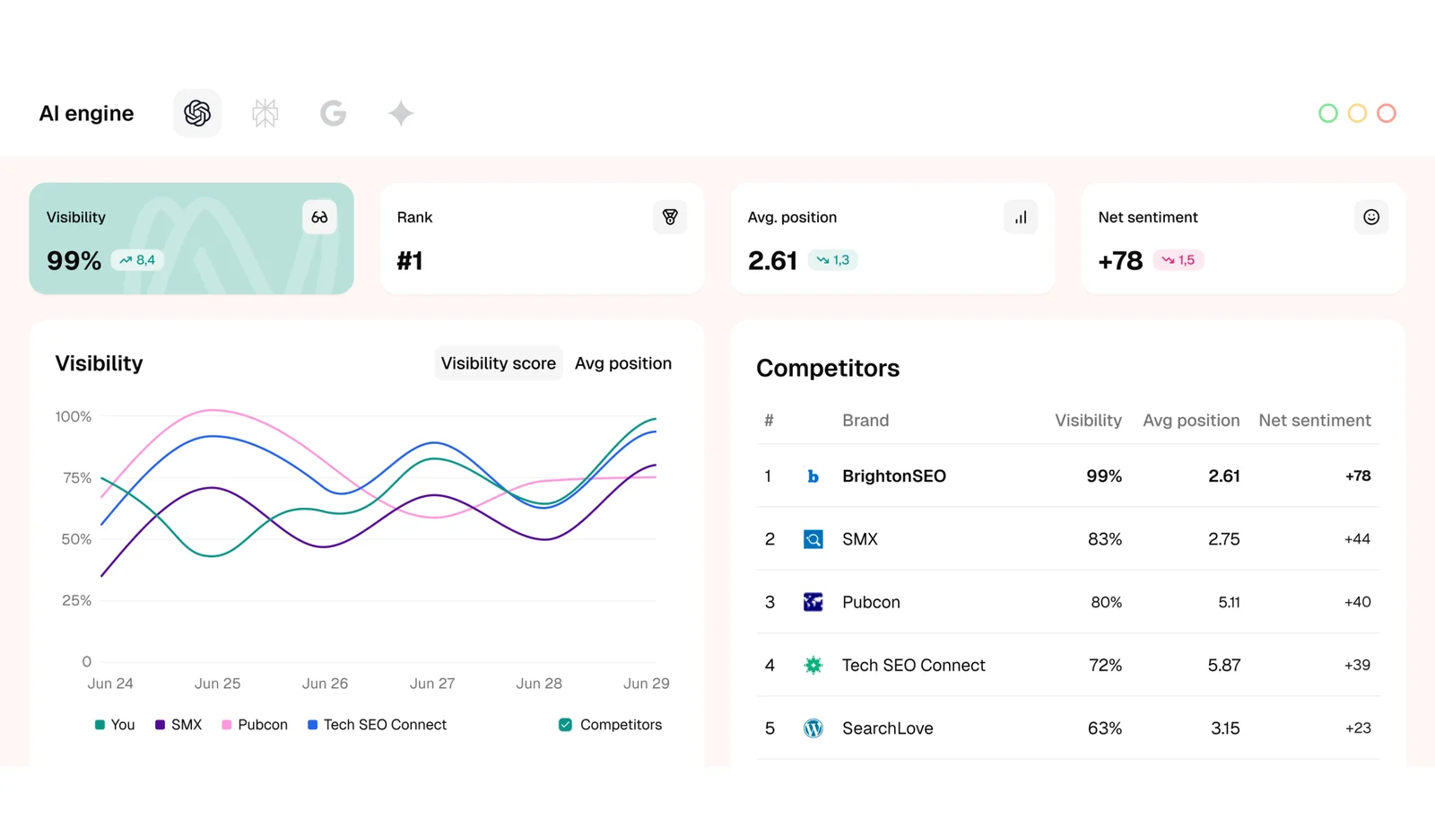
Task: Toggle the You series in legend
Action: pos(115,725)
